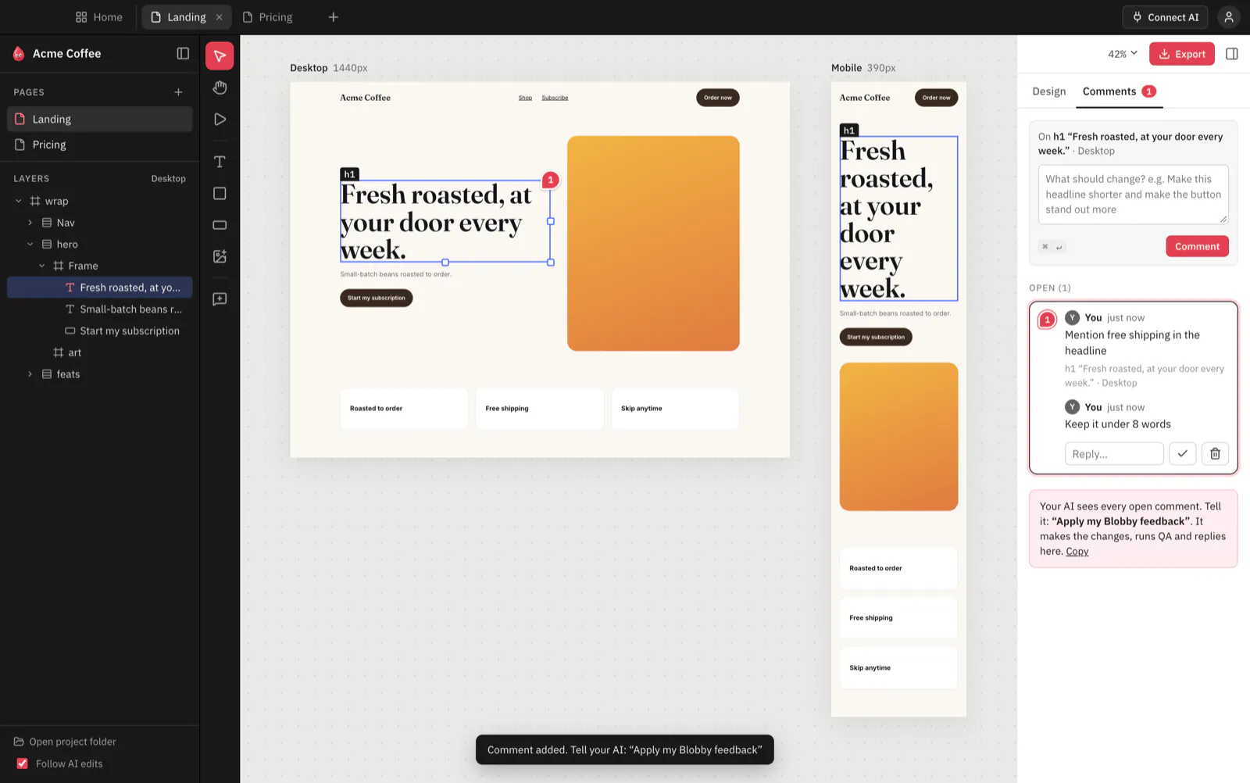The width and height of the screenshot is (1250, 783).
Task: Select the Hand pan tool
Action: [x=220, y=88]
